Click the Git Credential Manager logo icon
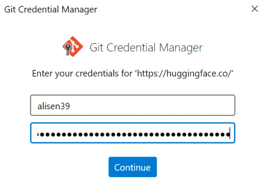 pos(73,47)
